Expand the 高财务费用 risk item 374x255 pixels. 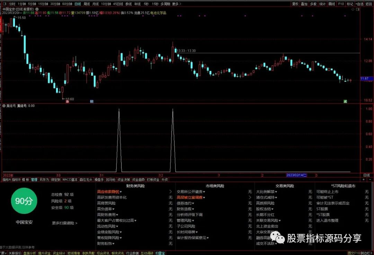(108, 215)
